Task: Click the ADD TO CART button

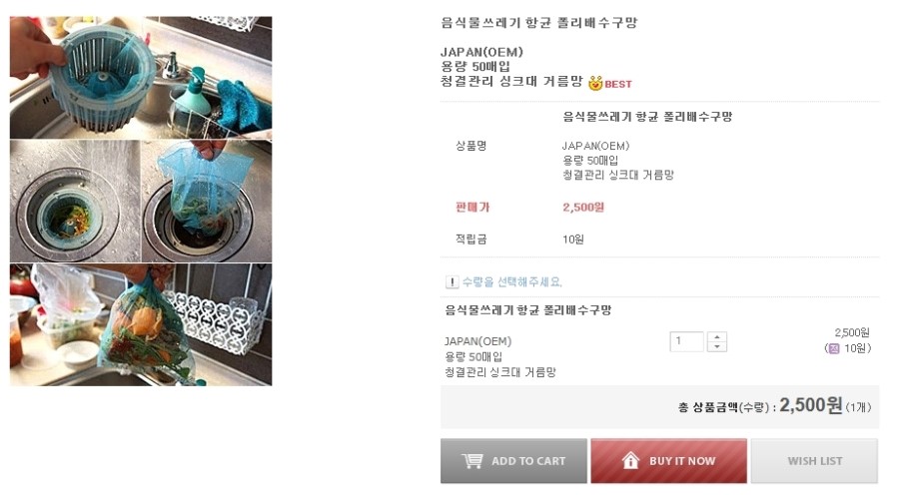Action: click(513, 461)
